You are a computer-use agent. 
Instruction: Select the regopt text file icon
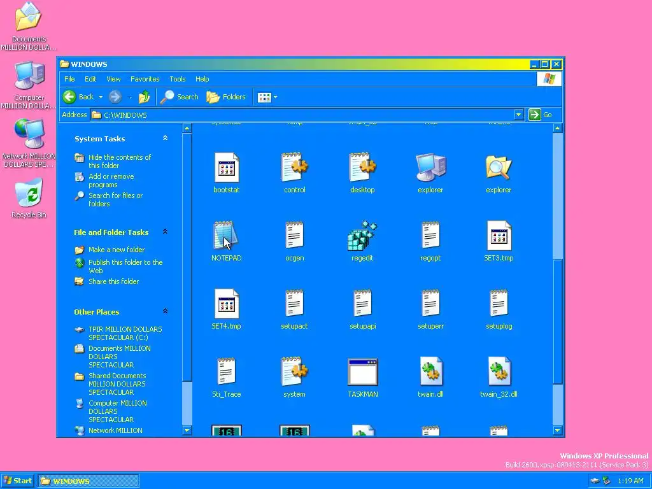pyautogui.click(x=430, y=236)
